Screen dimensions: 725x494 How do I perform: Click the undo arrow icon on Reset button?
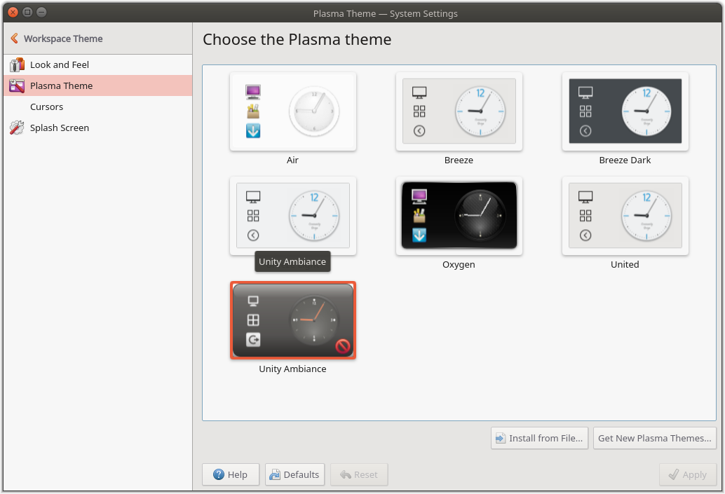point(344,474)
